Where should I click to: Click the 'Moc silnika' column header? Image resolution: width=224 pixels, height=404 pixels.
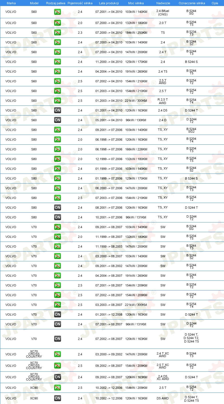(x=136, y=3)
